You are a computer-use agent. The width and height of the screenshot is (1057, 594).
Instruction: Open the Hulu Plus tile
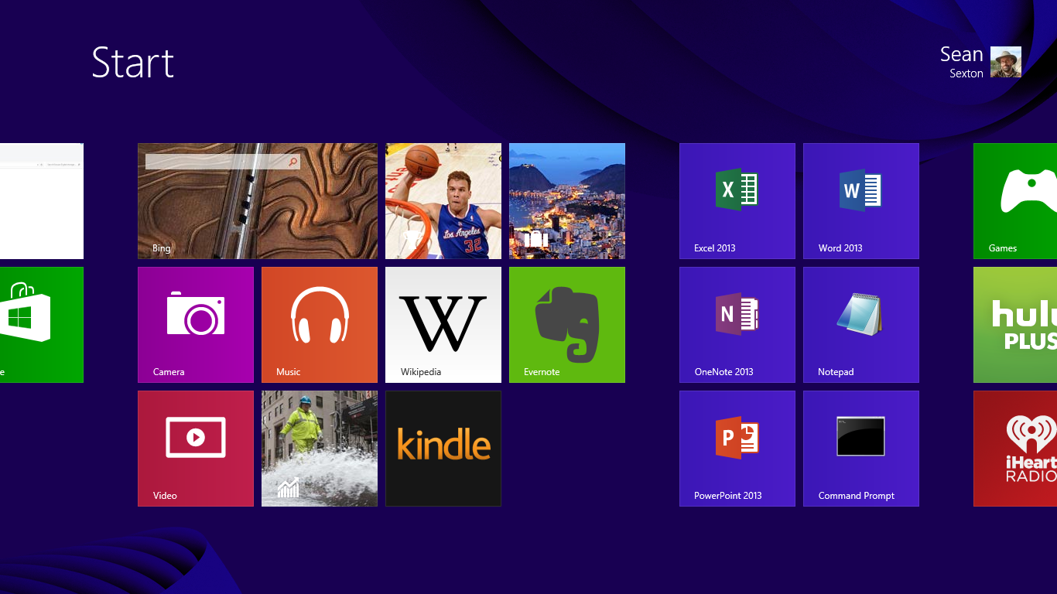click(1015, 325)
